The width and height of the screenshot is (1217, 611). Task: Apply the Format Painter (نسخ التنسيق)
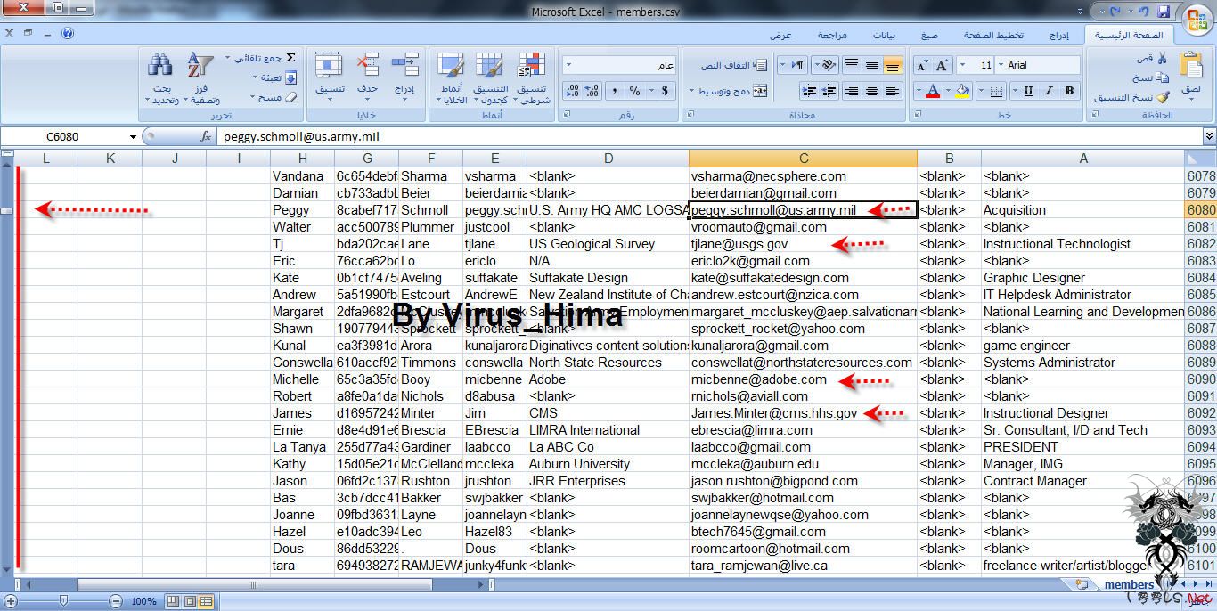click(x=1160, y=98)
